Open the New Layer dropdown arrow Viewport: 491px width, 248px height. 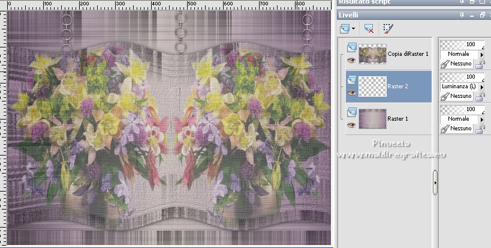click(353, 29)
